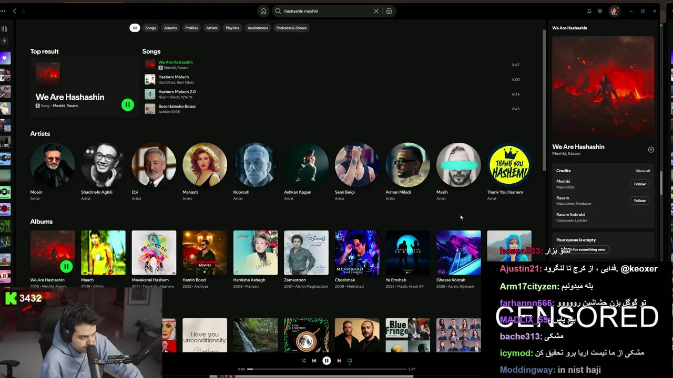The height and width of the screenshot is (378, 673).
Task: Filter results by Playlists
Action: click(x=232, y=28)
